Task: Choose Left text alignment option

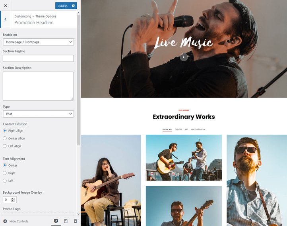Action: (5, 181)
